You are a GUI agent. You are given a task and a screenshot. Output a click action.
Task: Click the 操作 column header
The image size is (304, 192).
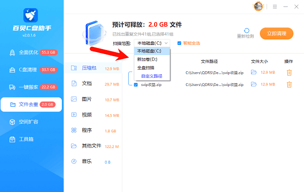point(288,62)
